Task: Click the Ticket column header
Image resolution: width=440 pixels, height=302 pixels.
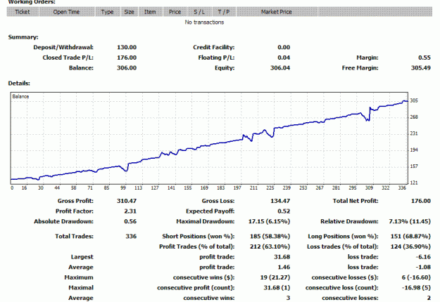Action: point(23,12)
